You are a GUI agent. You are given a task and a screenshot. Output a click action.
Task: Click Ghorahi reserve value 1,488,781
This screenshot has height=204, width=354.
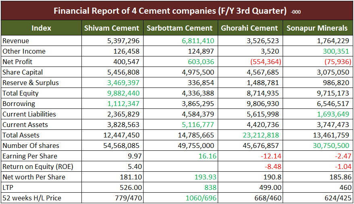[263, 83]
